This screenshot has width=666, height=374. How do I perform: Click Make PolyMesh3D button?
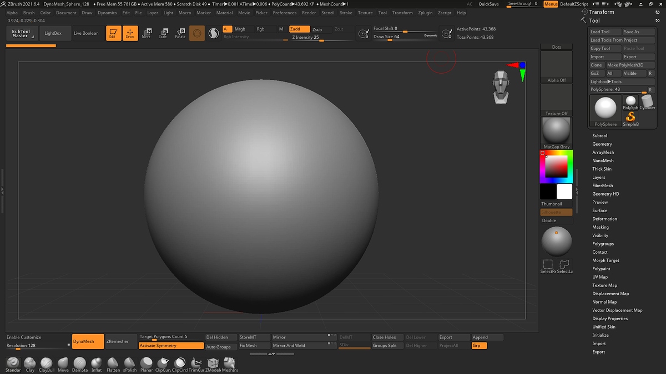[629, 65]
